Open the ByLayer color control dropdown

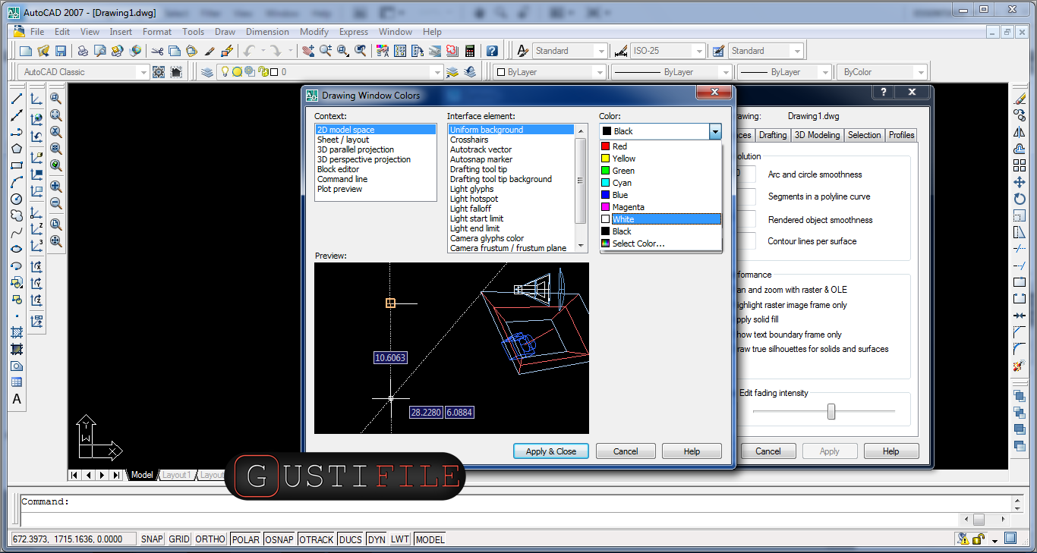(600, 72)
